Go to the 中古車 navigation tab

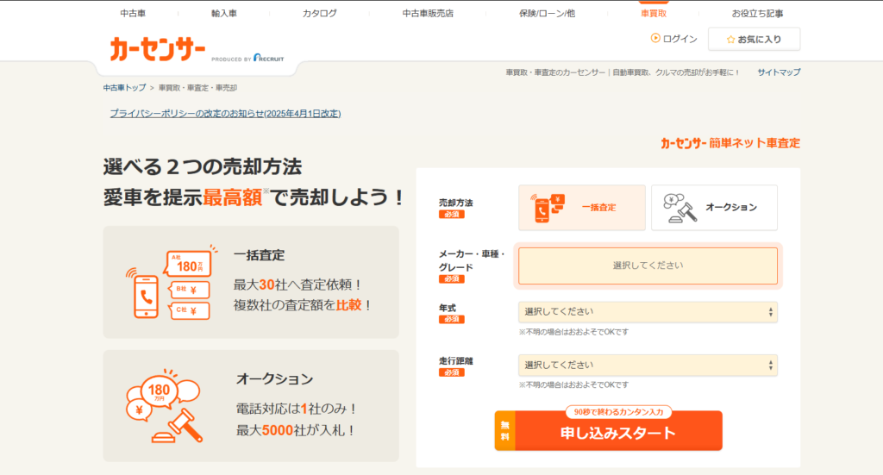[x=133, y=13]
